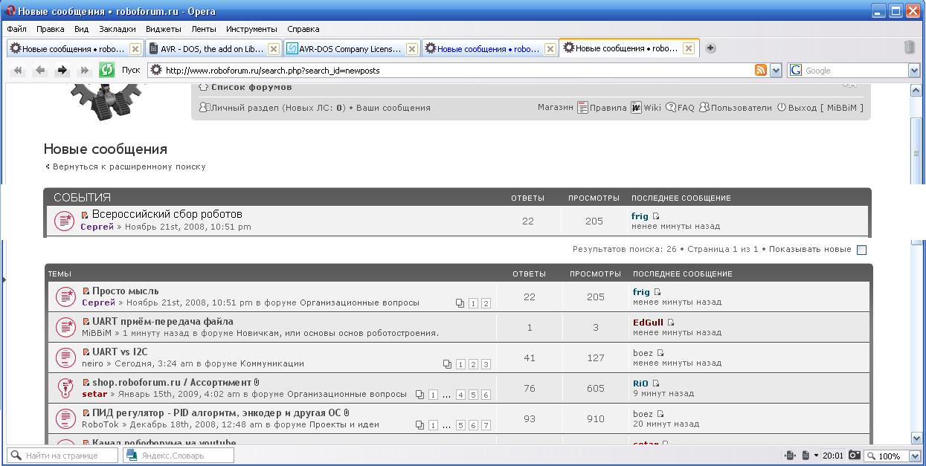
Task: Open a new tab with the plus button
Action: pyautogui.click(x=710, y=48)
